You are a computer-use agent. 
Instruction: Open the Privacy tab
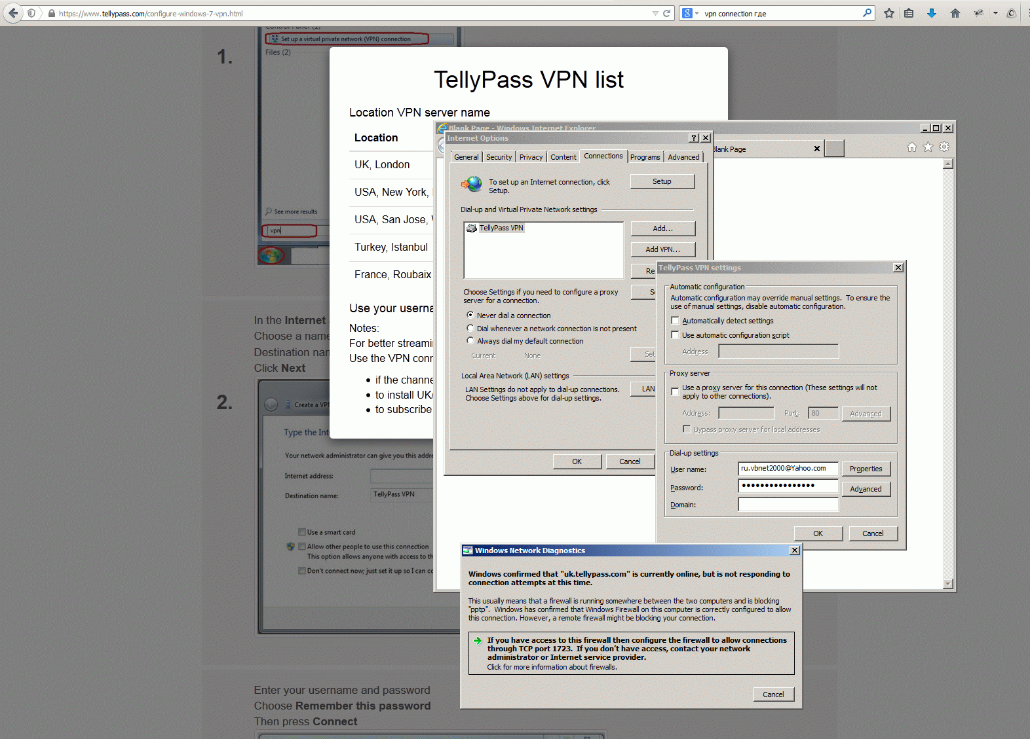pos(531,157)
